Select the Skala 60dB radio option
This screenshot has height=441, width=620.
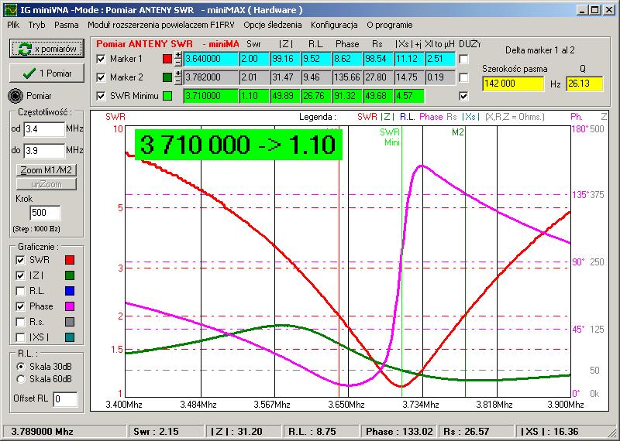click(x=20, y=379)
